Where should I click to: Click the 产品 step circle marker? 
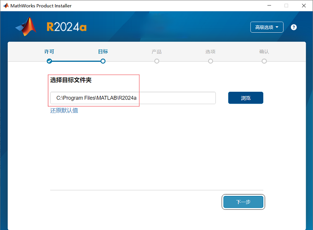[156, 61]
